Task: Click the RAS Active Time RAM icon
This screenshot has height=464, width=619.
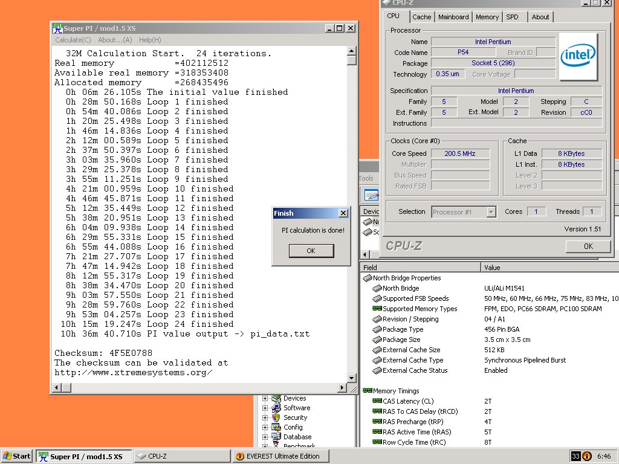Action: tap(377, 431)
